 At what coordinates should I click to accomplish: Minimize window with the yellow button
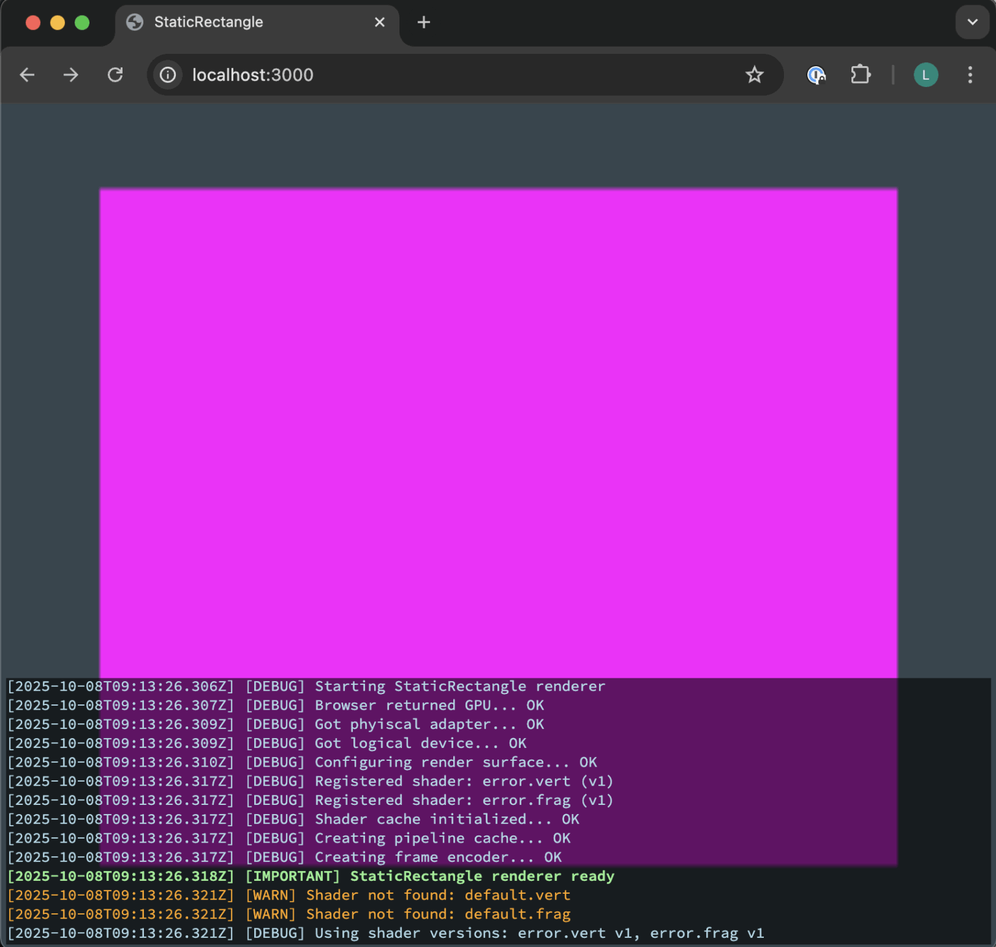58,23
